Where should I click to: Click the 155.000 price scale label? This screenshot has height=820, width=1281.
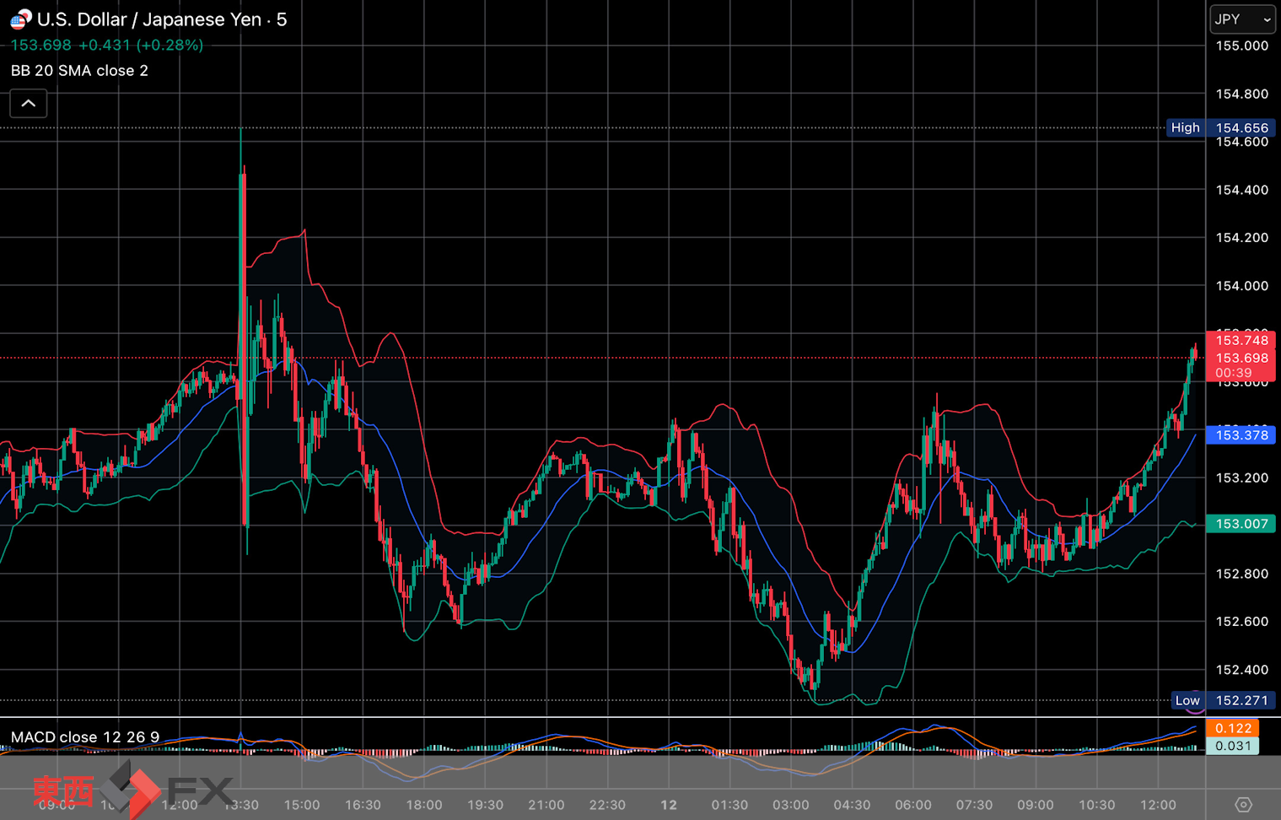tap(1241, 46)
